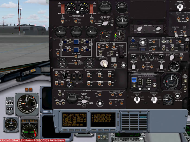Flip the EMER LTS switch
This screenshot has width=190, height=142.
[59, 94]
